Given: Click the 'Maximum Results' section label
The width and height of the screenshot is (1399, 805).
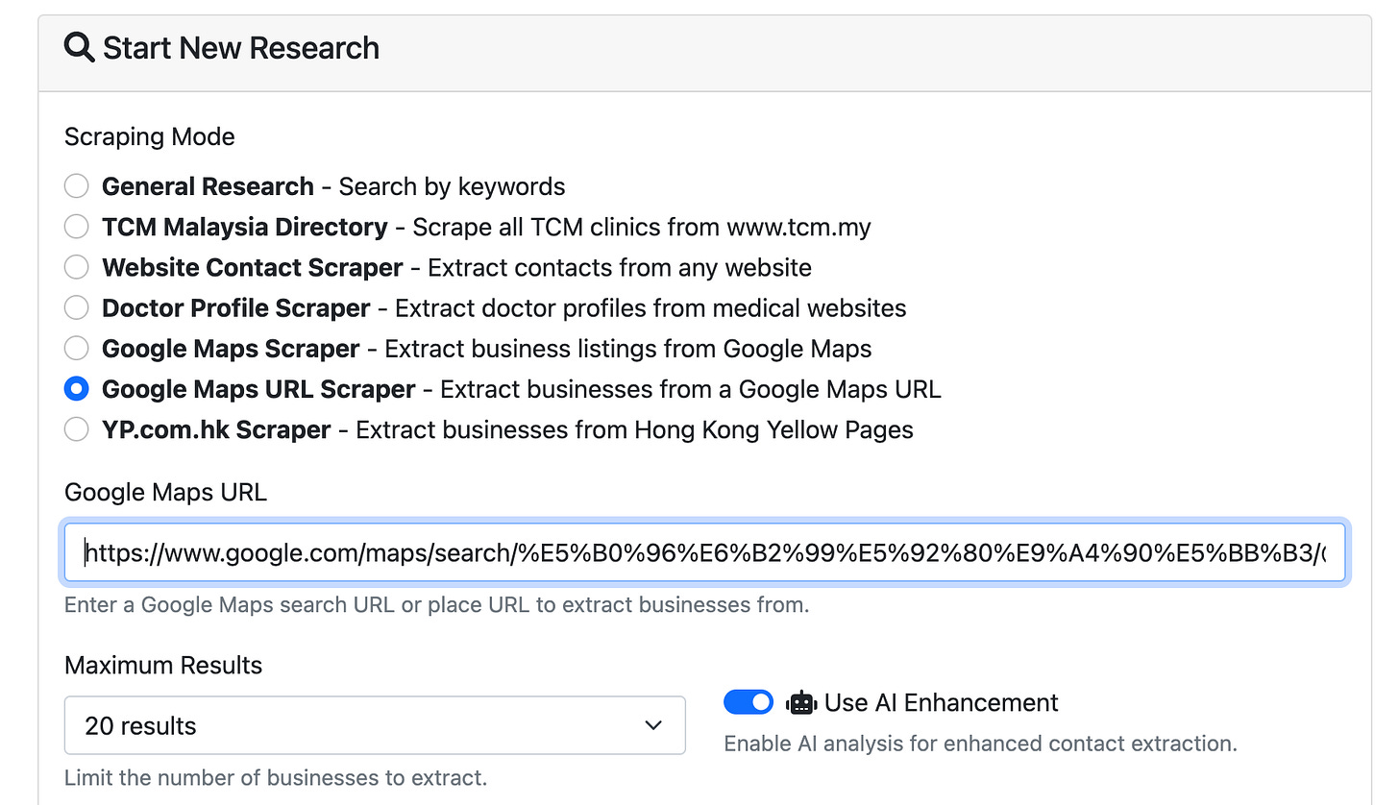Looking at the screenshot, I should (163, 665).
